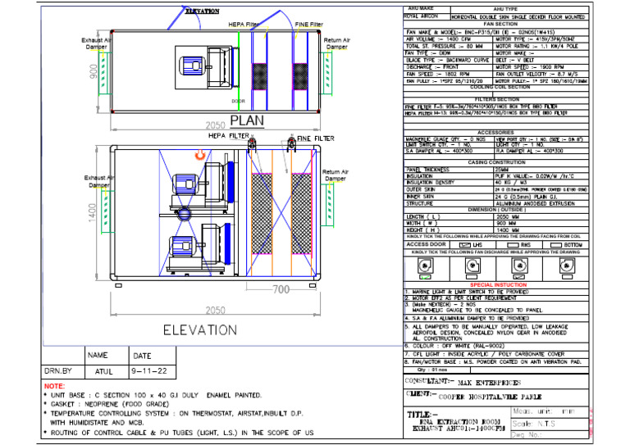Click the red NOTE: heading
This screenshot has width=630, height=445.
(x=54, y=386)
